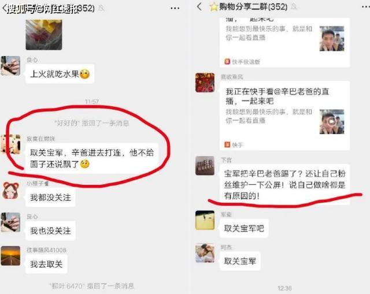
Task: Tap avatar beside 取关宝军，辛爸进去打连 message
Action: tap(10, 144)
